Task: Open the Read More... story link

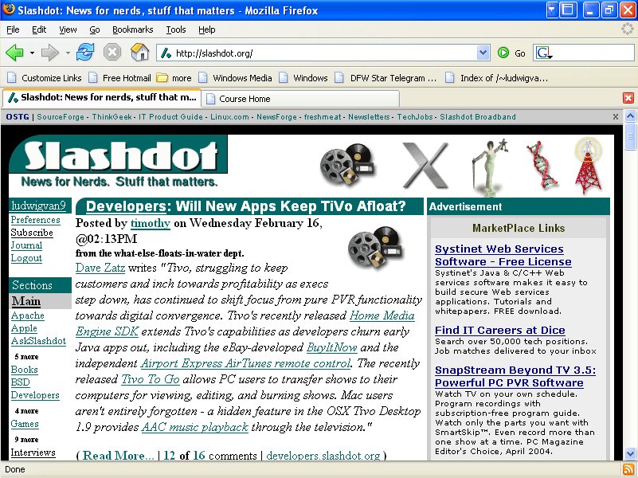Action: (x=119, y=455)
